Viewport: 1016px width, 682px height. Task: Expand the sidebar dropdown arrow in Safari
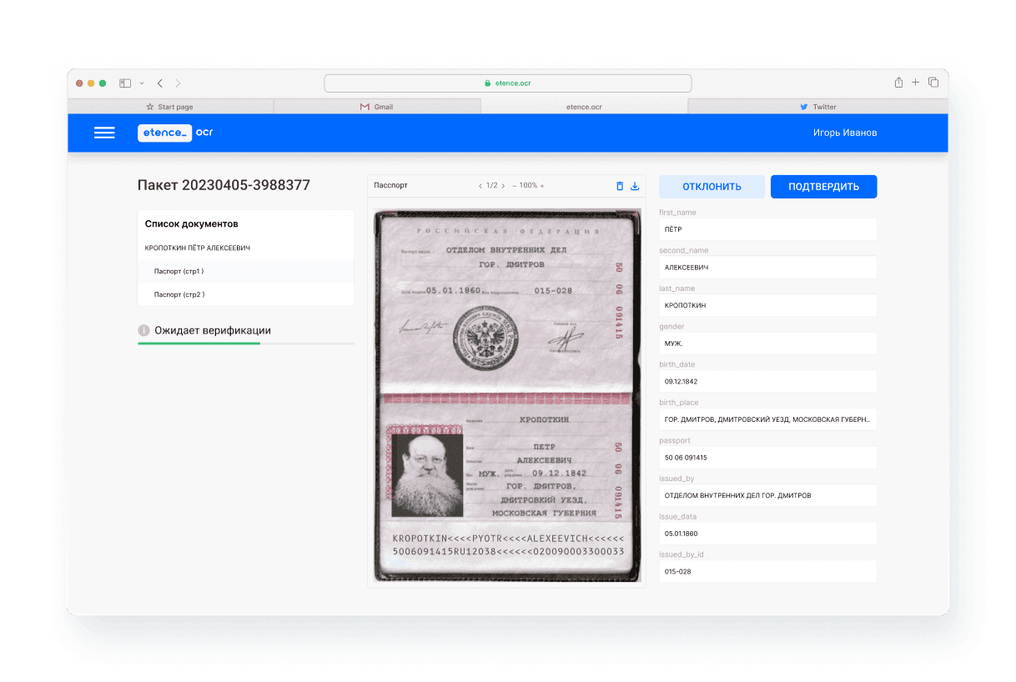142,83
